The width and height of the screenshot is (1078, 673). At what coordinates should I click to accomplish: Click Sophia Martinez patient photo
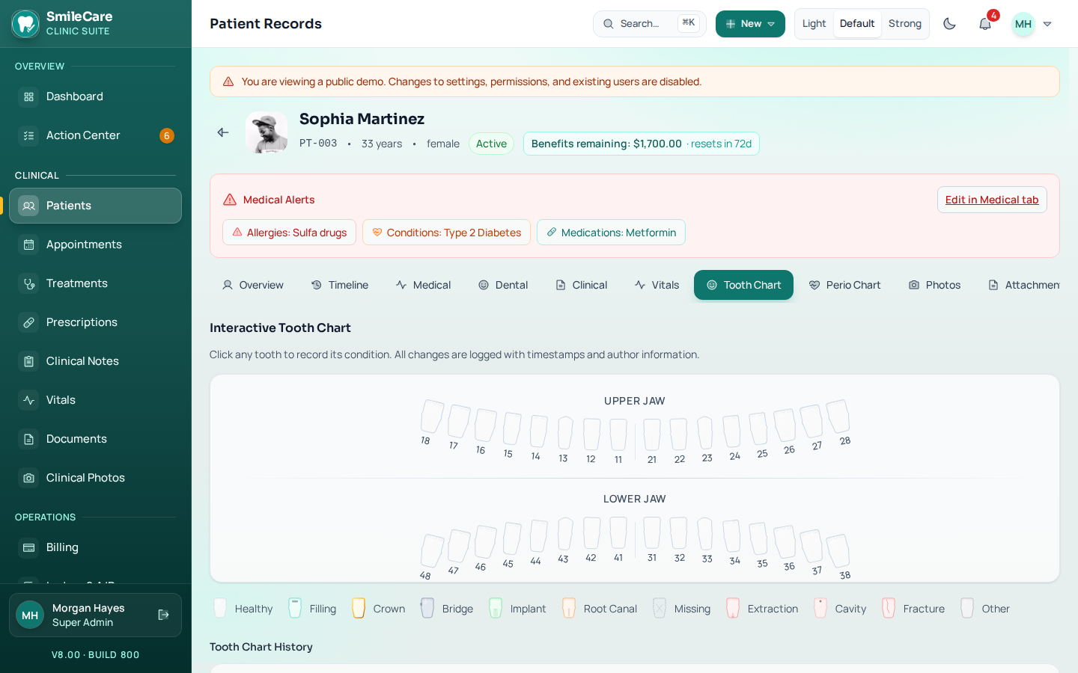(x=267, y=132)
